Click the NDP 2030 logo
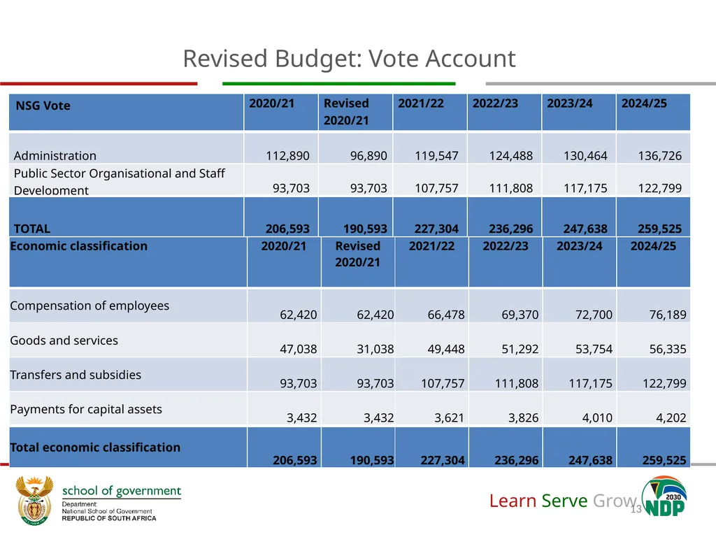The width and height of the screenshot is (716, 537). point(664,497)
